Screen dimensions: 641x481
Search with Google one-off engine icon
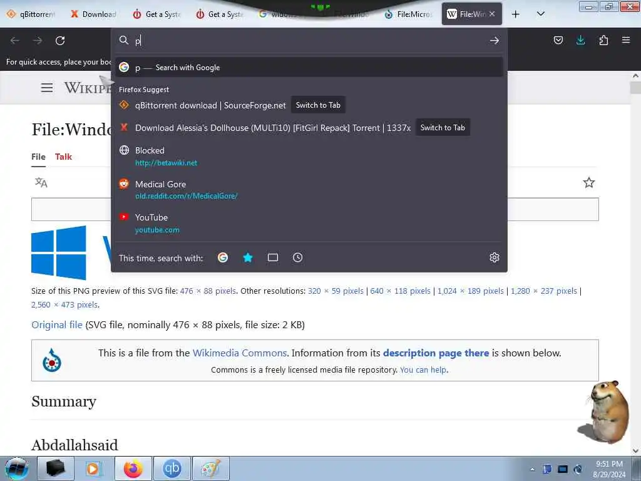click(223, 257)
